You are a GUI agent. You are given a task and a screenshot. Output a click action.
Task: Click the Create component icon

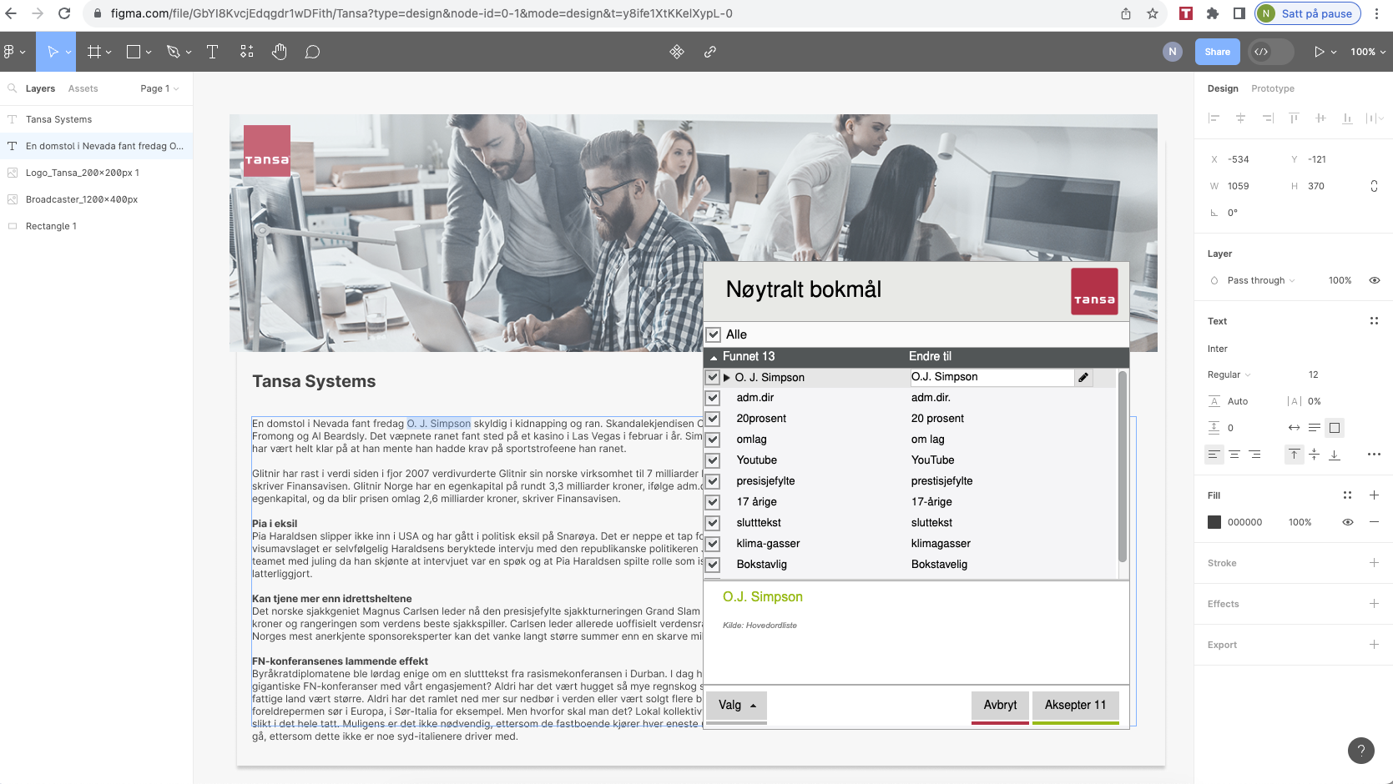[x=677, y=52]
